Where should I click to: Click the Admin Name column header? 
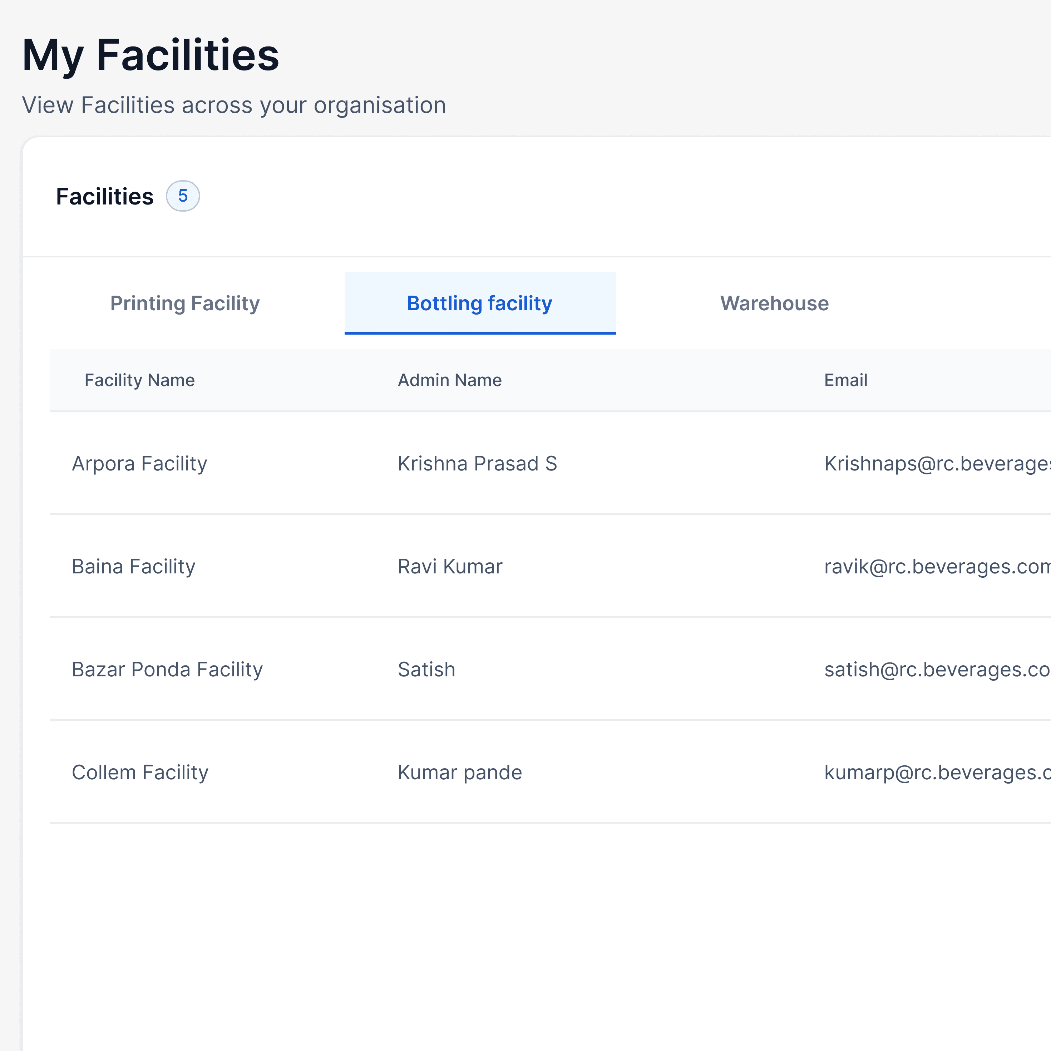[449, 380]
